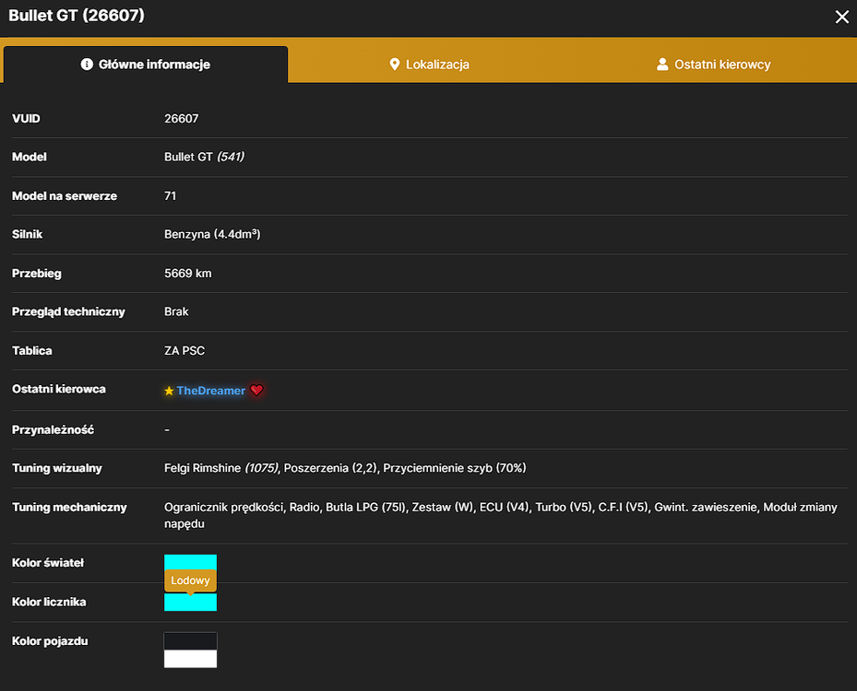This screenshot has width=857, height=691.
Task: Click the ECU (V4) tuning entry
Action: [504, 508]
